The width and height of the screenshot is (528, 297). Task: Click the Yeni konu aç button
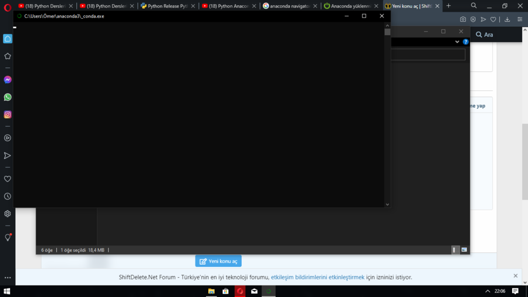(218, 261)
